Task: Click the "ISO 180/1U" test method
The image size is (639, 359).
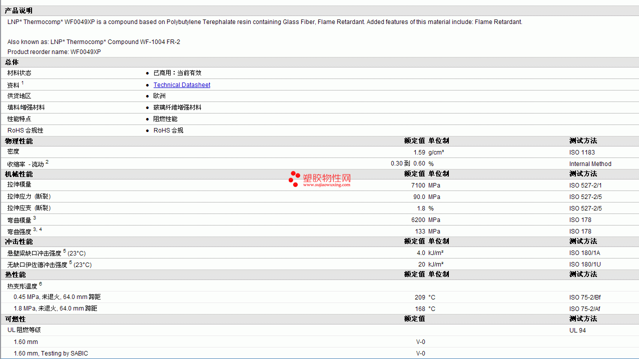Action: [585, 264]
